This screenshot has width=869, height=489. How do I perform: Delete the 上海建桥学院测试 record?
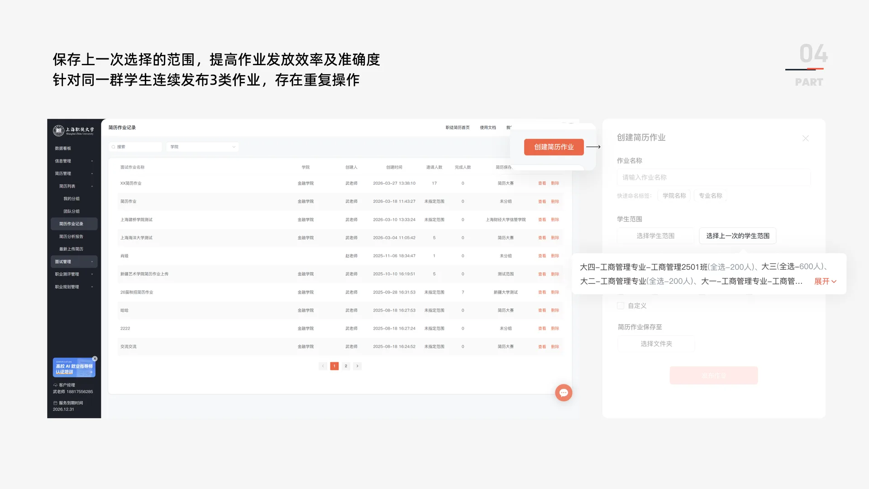click(555, 220)
